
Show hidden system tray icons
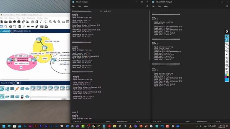click(x=197, y=126)
